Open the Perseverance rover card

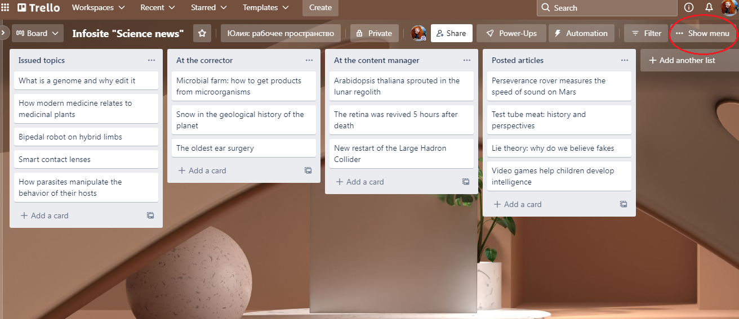point(559,86)
